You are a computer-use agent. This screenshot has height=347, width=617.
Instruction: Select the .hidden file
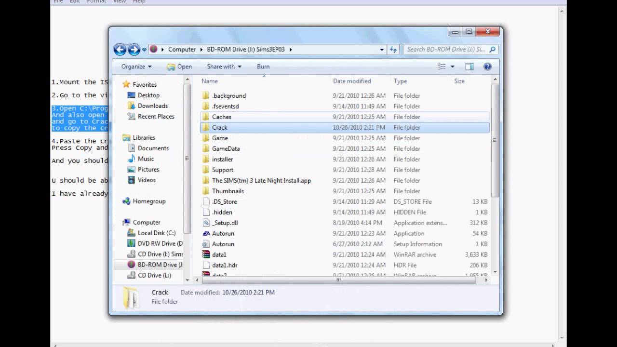(222, 212)
